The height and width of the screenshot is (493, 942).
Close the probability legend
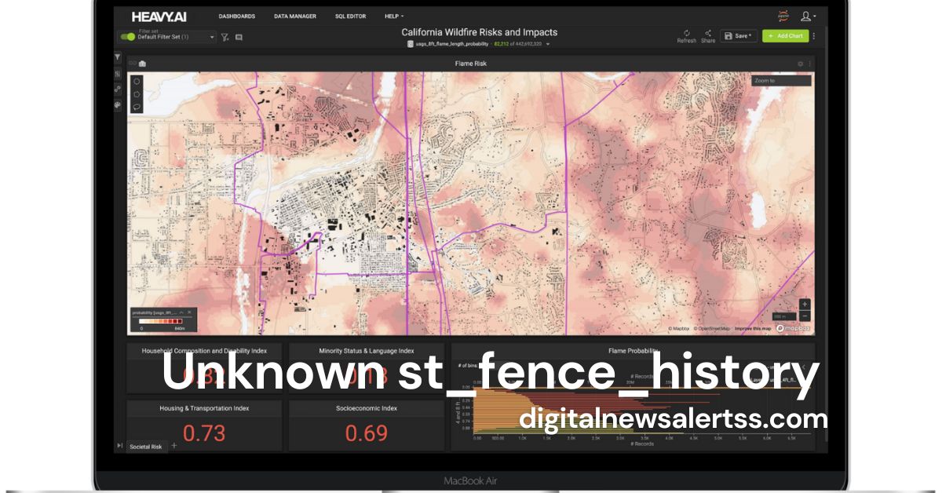(189, 312)
